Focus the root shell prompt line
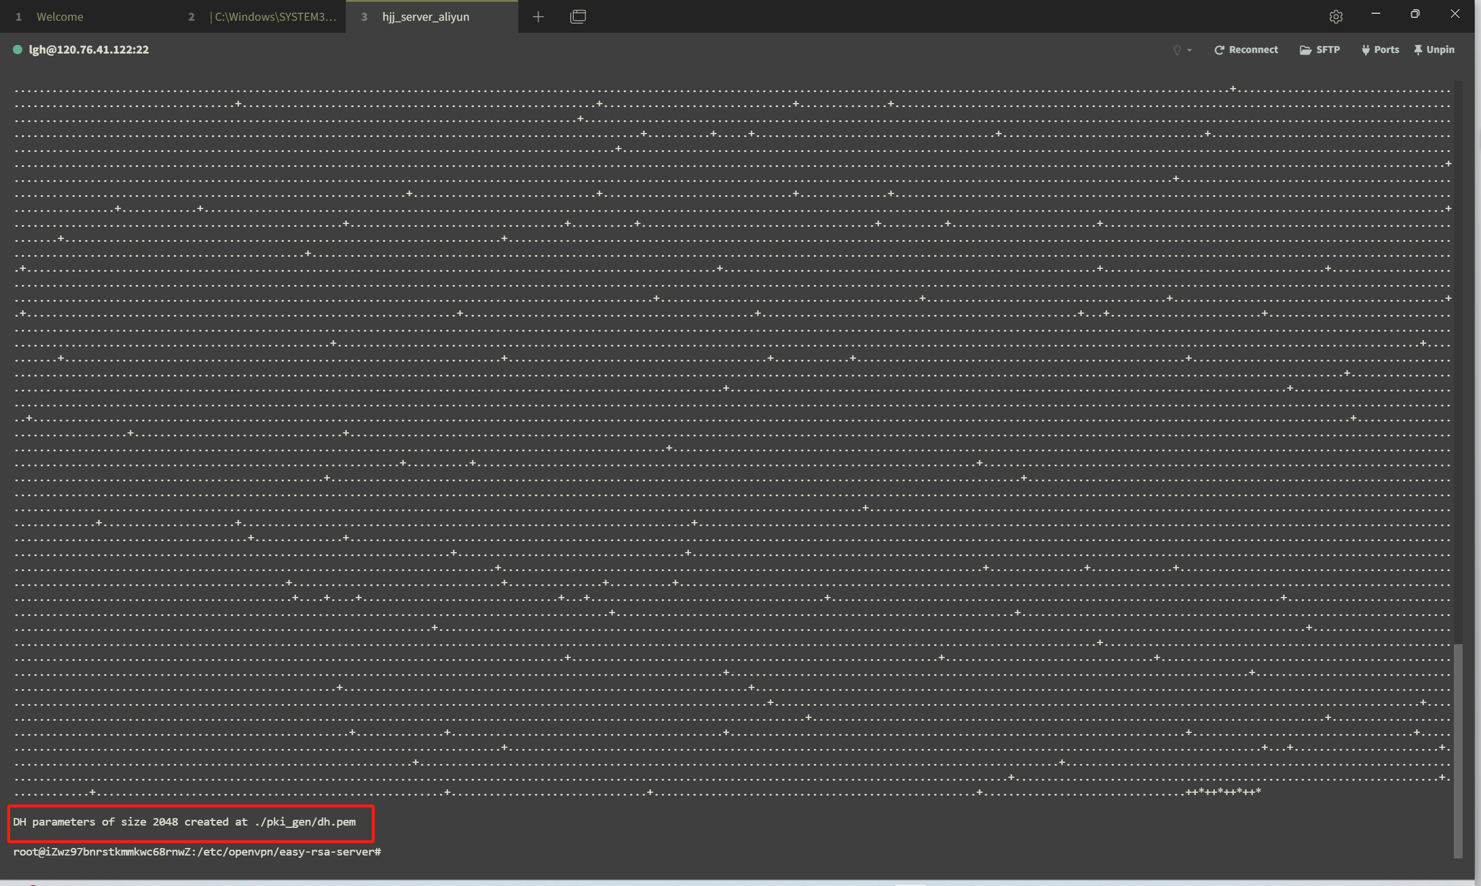1481x886 pixels. (x=197, y=851)
